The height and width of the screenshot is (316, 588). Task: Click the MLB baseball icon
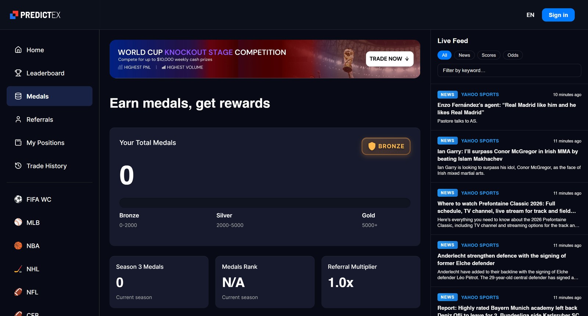pyautogui.click(x=18, y=222)
